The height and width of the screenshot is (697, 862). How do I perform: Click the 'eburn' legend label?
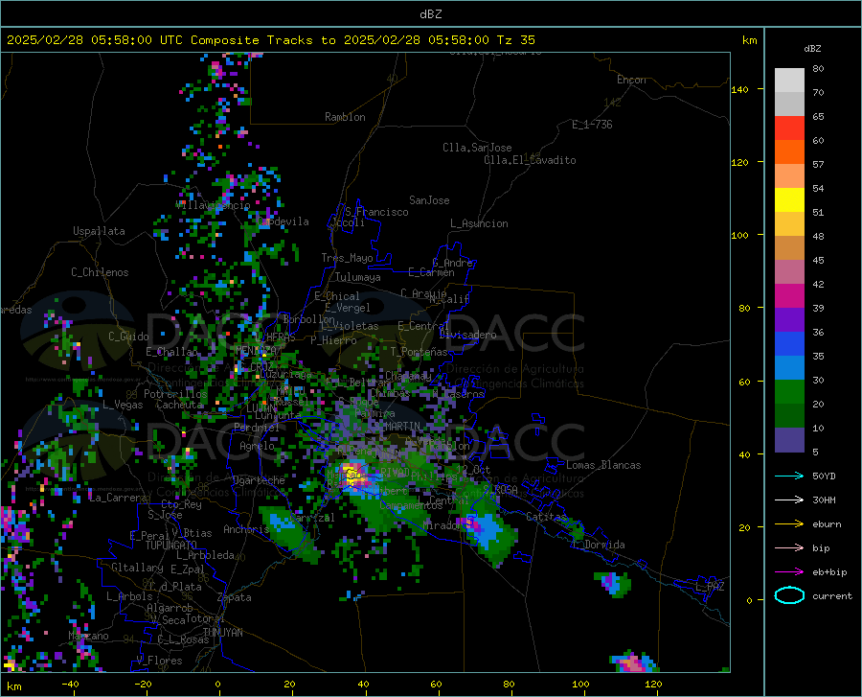[827, 524]
